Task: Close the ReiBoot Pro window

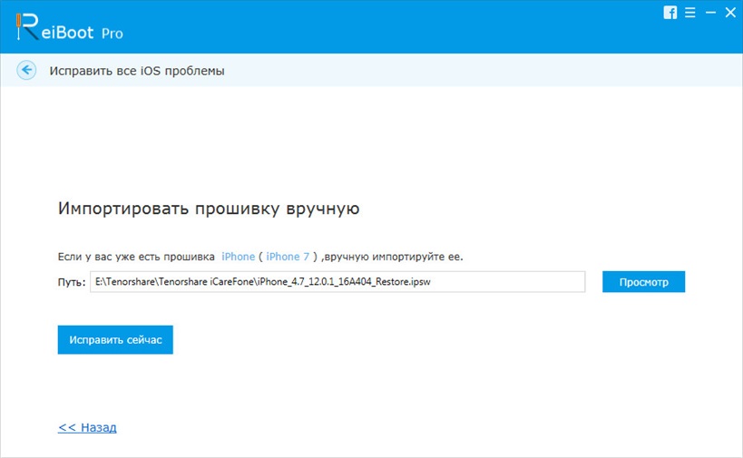Action: coord(728,13)
